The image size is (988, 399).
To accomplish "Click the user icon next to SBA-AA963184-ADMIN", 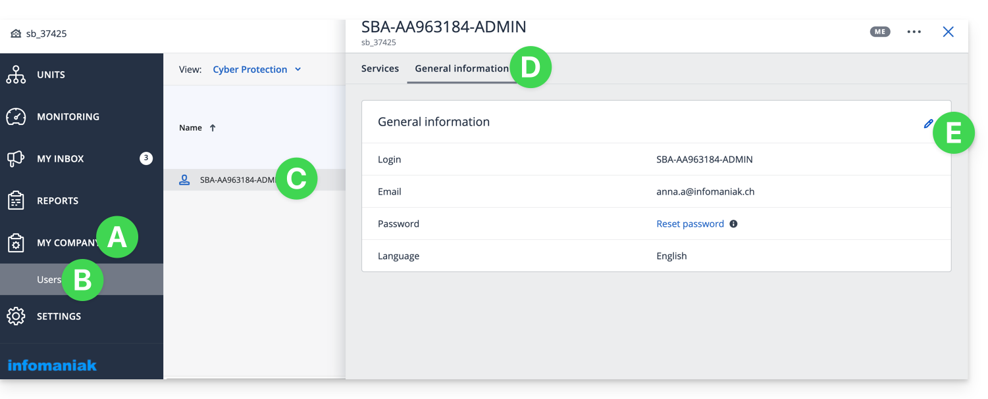I will [184, 180].
